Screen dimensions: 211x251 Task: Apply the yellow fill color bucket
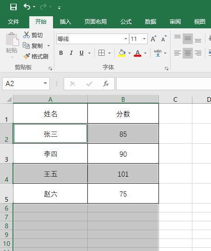(122, 53)
